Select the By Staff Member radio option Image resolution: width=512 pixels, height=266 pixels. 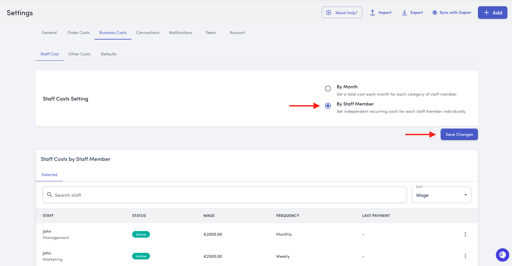coord(328,106)
